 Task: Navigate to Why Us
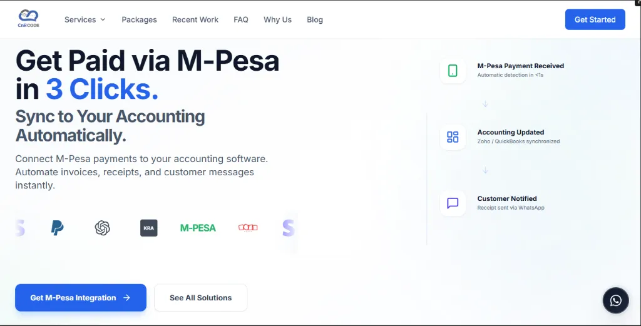tap(277, 19)
